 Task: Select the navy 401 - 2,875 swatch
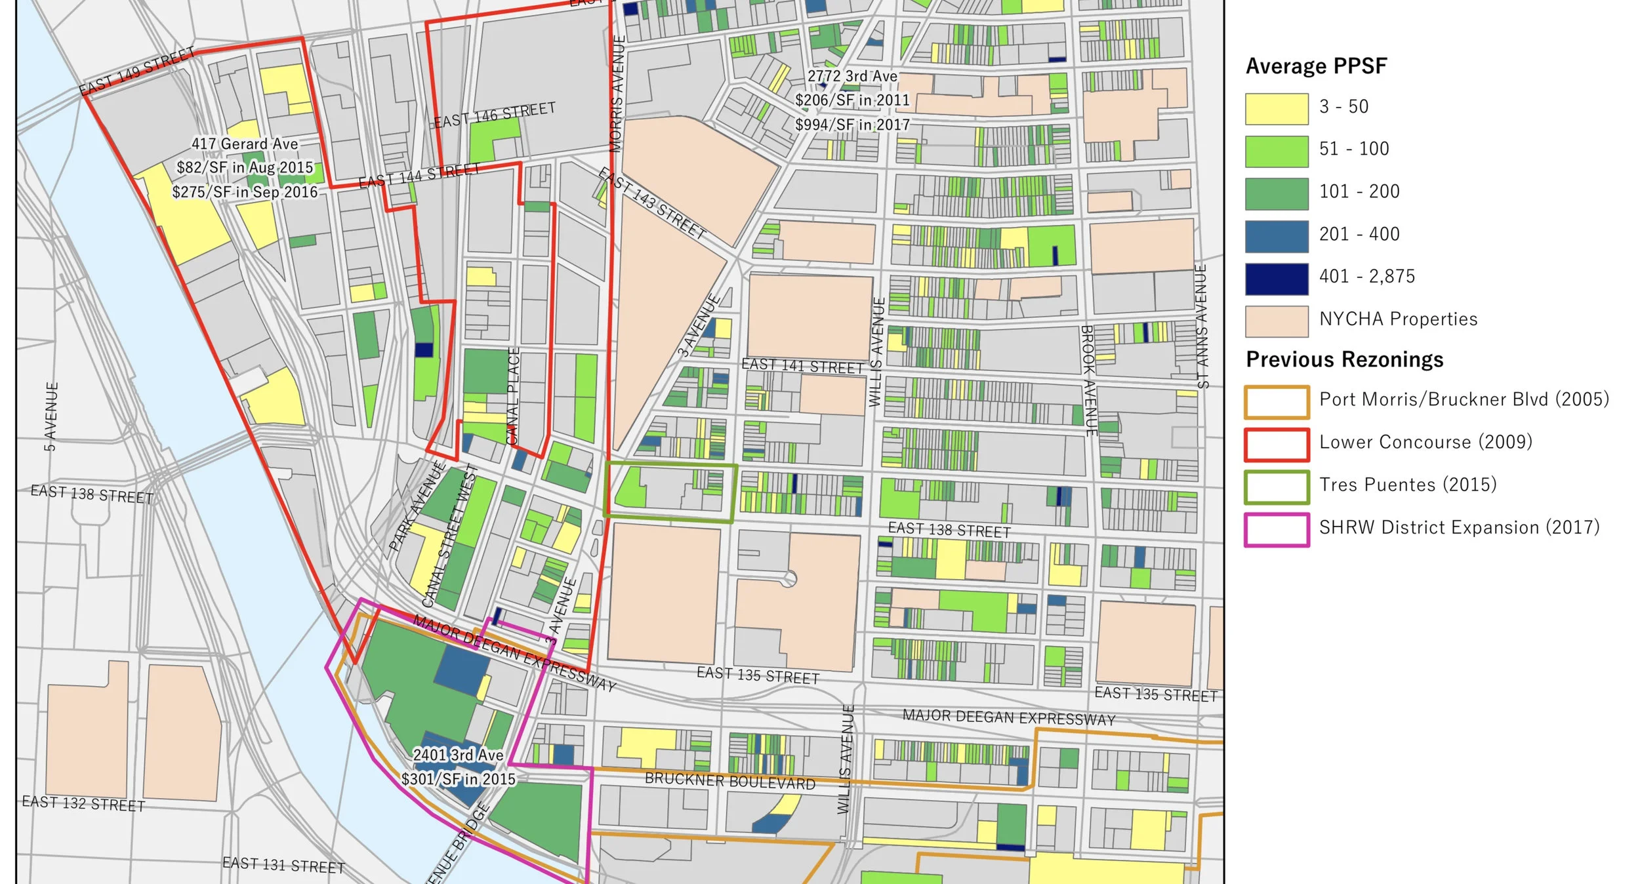(1276, 279)
